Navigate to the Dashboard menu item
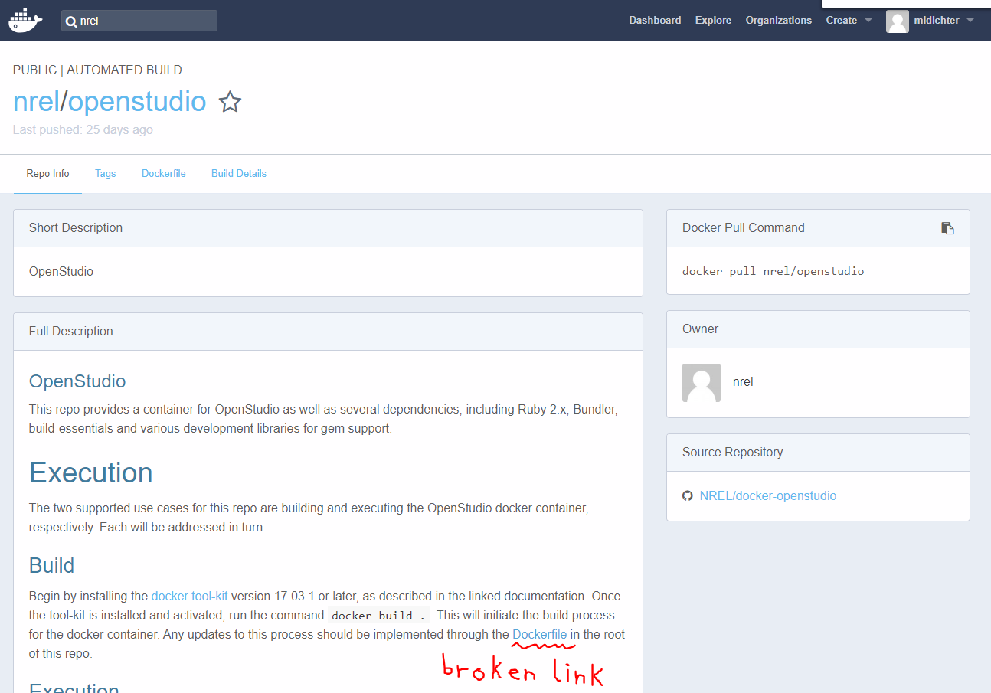 coord(655,21)
